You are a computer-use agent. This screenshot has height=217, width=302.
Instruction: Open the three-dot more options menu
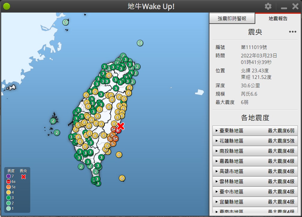(x=292, y=32)
